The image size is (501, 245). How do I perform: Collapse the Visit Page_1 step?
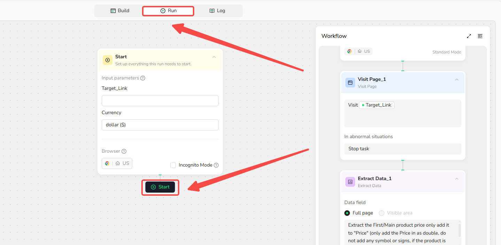(457, 80)
